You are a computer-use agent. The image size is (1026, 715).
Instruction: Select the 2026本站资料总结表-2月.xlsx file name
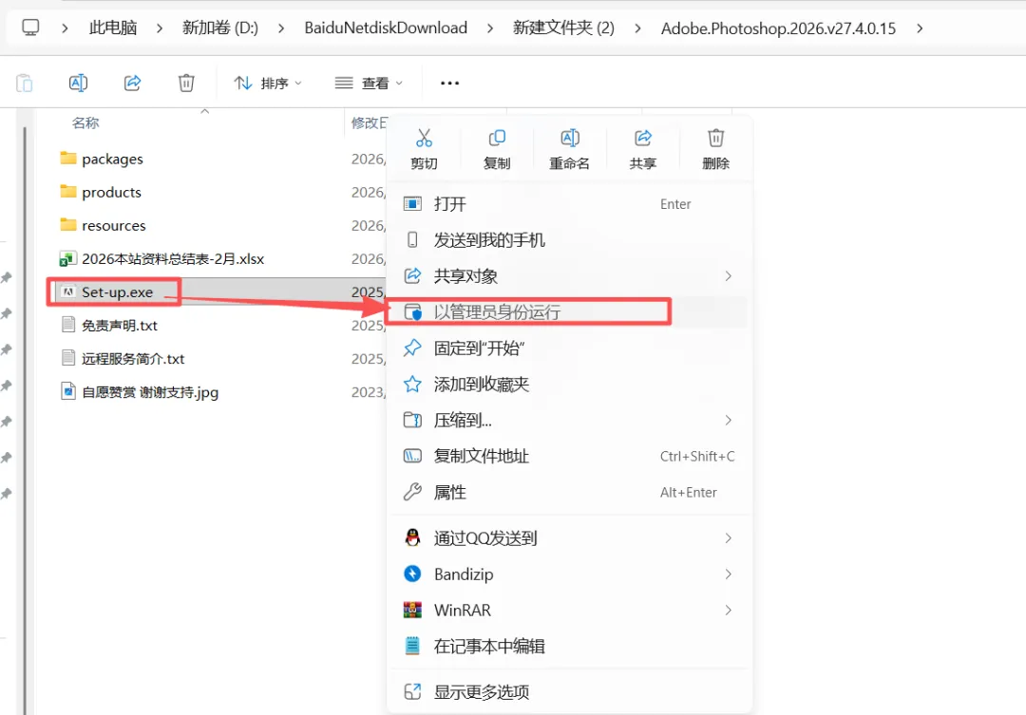[x=173, y=259]
